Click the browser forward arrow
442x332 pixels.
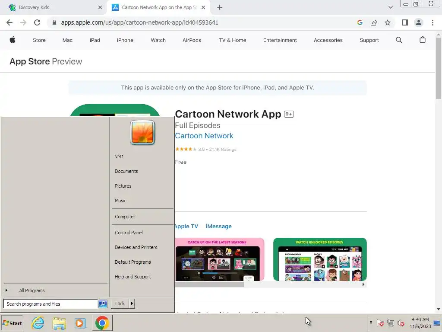[x=23, y=22]
